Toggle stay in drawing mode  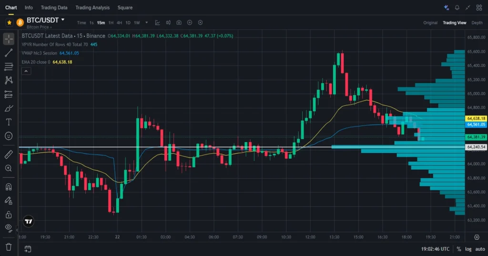point(9,201)
